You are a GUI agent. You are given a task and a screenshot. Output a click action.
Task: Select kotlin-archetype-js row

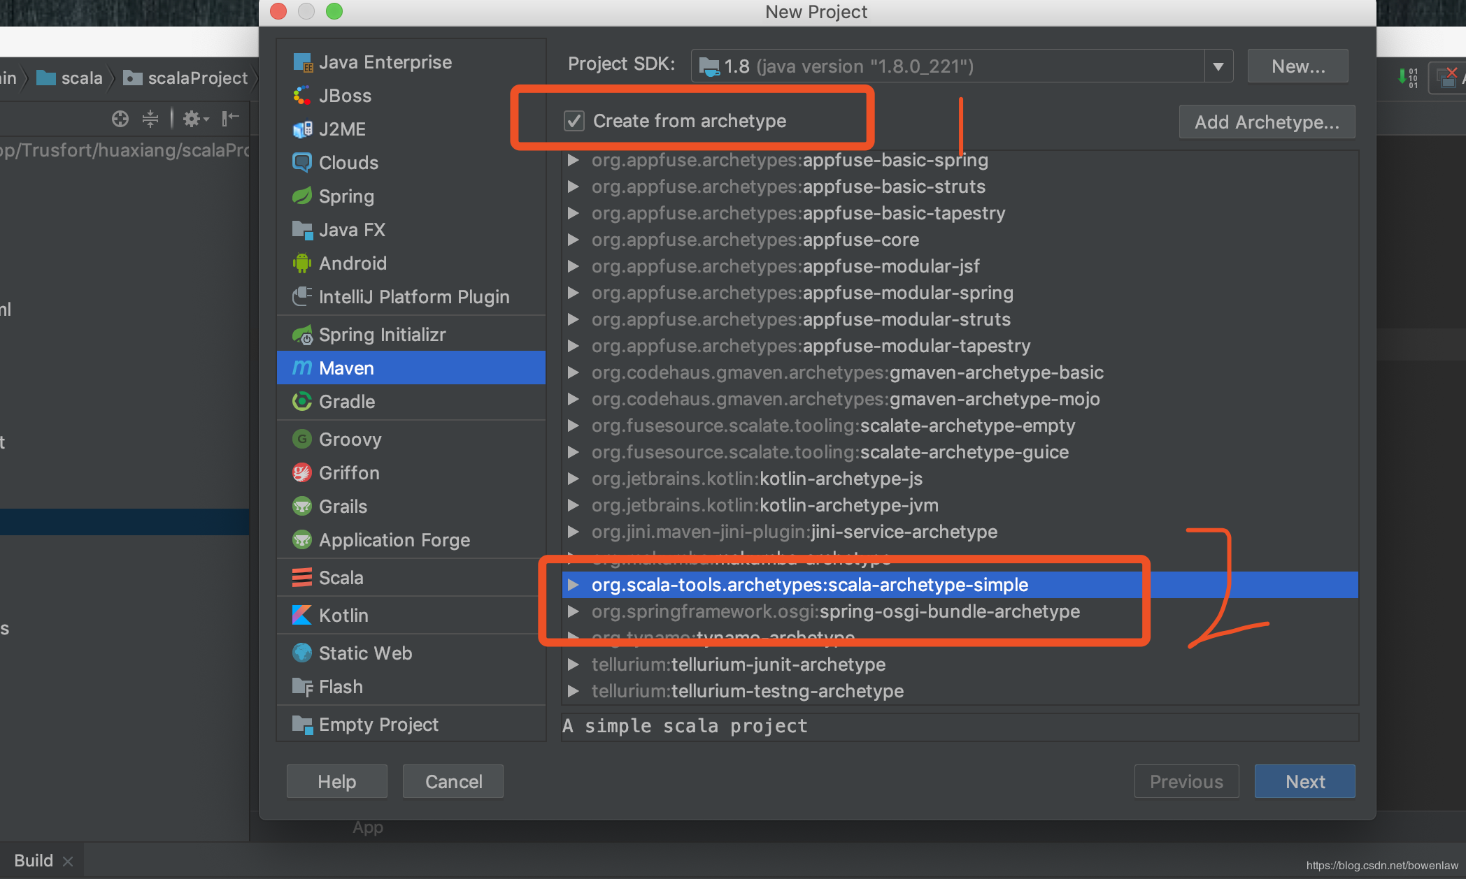(960, 479)
